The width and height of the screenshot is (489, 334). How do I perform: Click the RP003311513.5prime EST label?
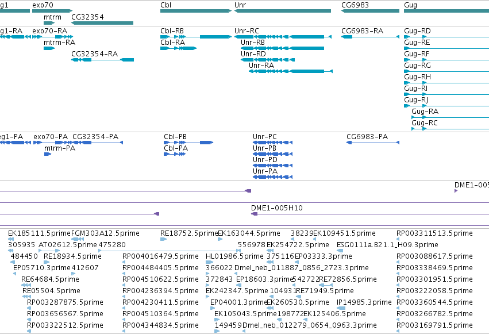point(434,233)
